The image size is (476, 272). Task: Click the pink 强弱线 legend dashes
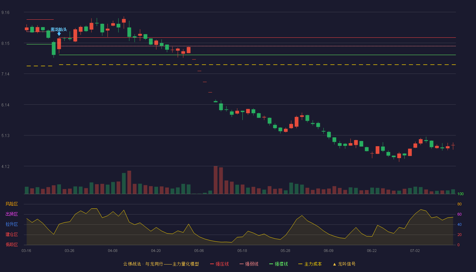coord(241,264)
